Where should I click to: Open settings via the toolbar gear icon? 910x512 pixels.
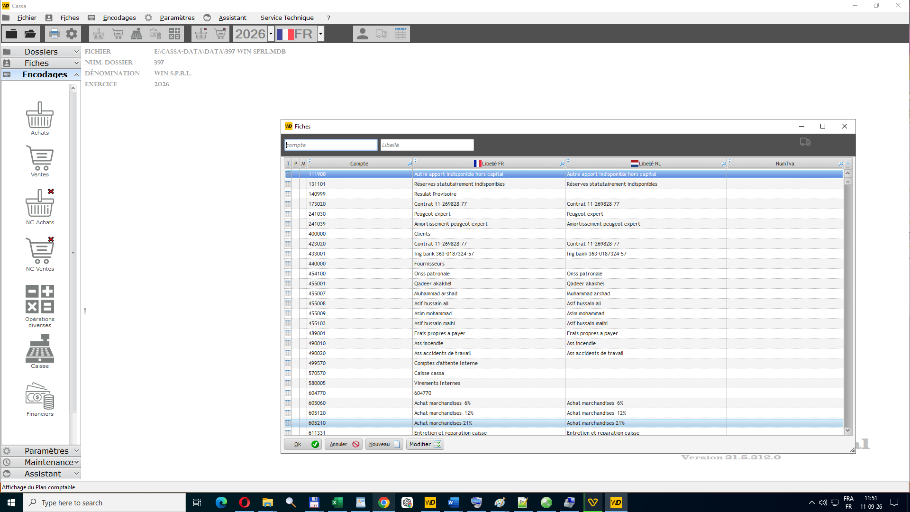(x=72, y=34)
